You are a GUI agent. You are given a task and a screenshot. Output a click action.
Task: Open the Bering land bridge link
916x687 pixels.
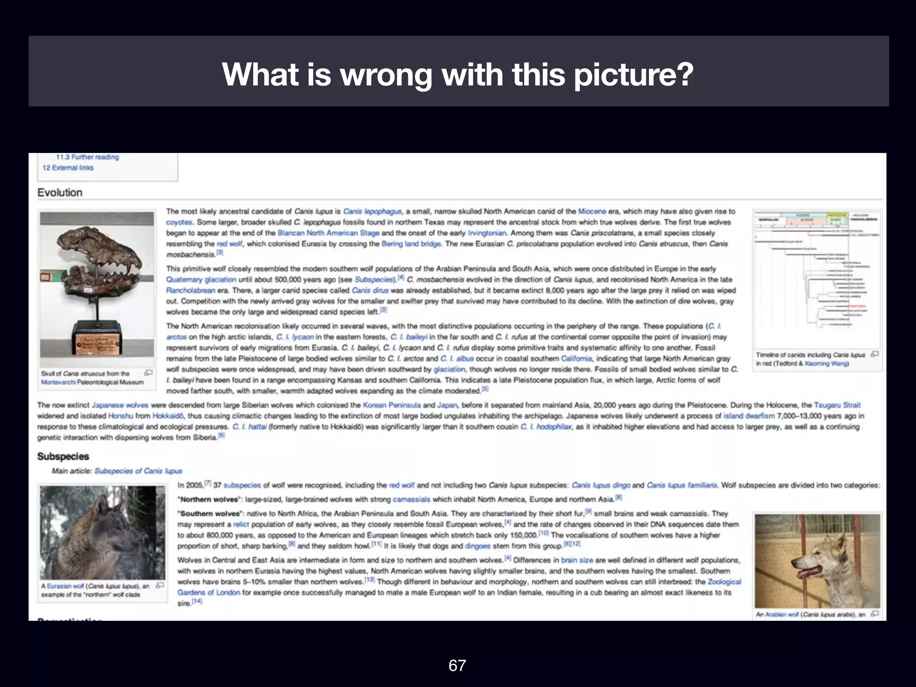pos(411,244)
